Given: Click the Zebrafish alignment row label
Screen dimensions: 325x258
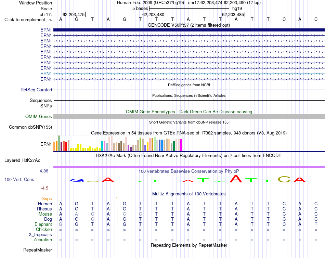Looking at the screenshot, I should [x=42, y=240].
